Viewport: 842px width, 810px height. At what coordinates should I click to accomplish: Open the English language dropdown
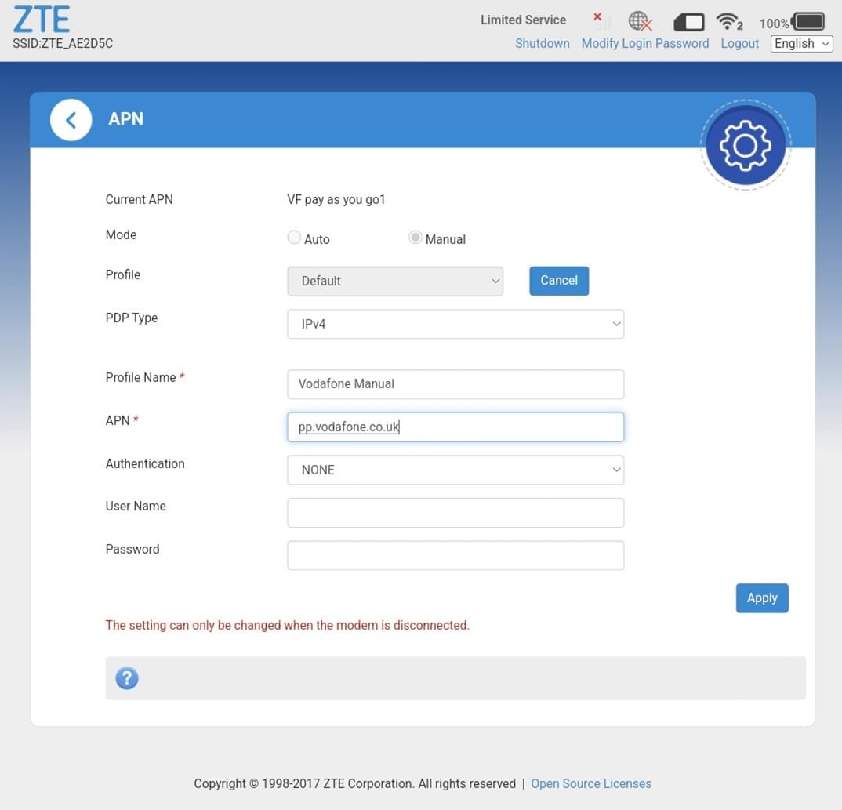801,43
